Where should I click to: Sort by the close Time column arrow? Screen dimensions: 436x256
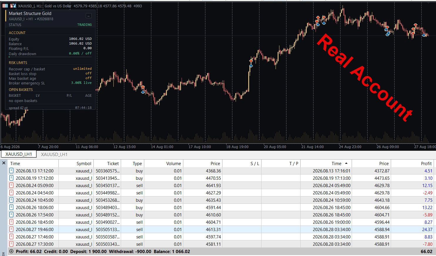click(x=346, y=163)
